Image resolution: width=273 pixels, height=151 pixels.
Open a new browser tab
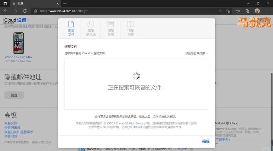[x=65, y=3]
